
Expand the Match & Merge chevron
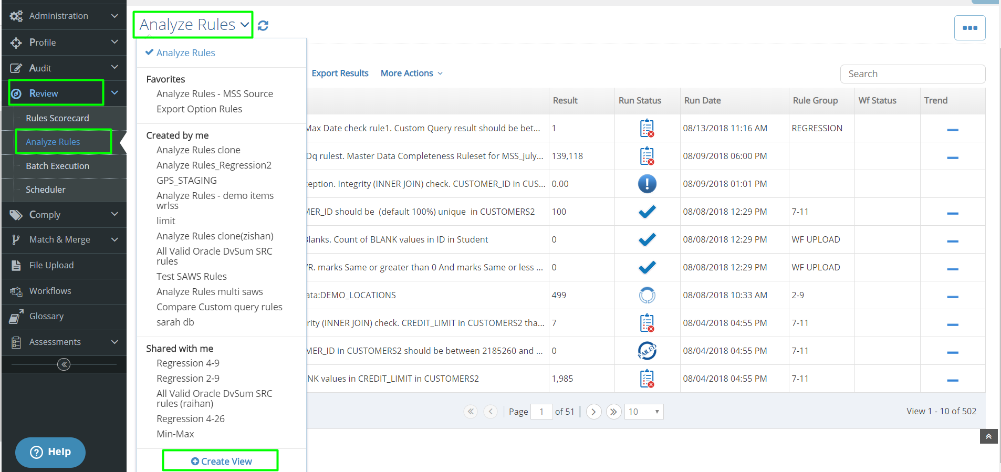click(114, 239)
